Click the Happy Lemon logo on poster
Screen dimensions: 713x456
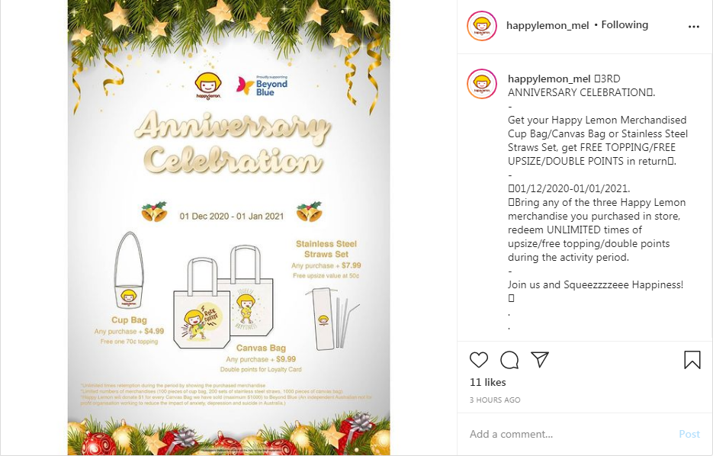[x=208, y=85]
